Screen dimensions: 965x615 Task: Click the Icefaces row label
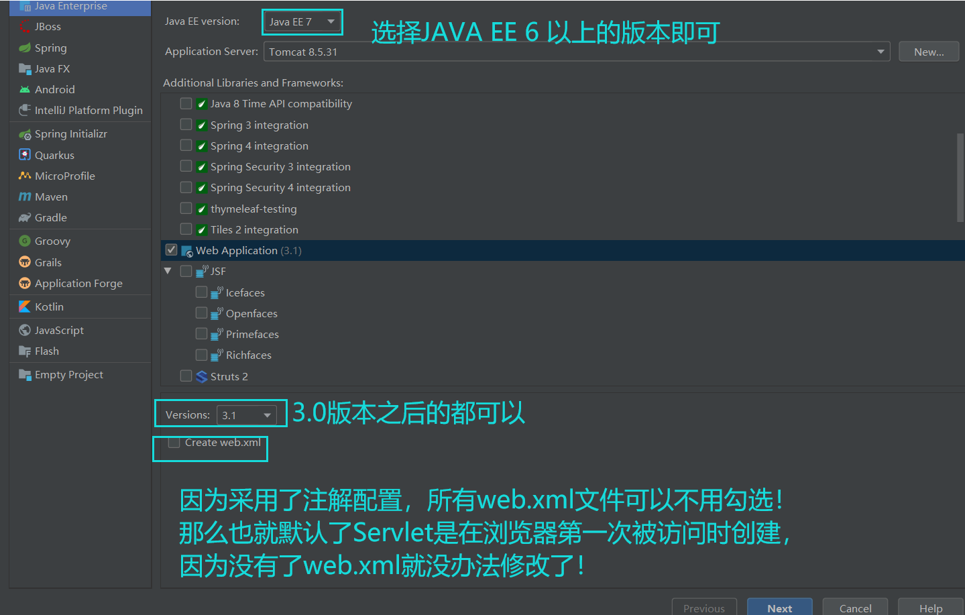pyautogui.click(x=245, y=292)
